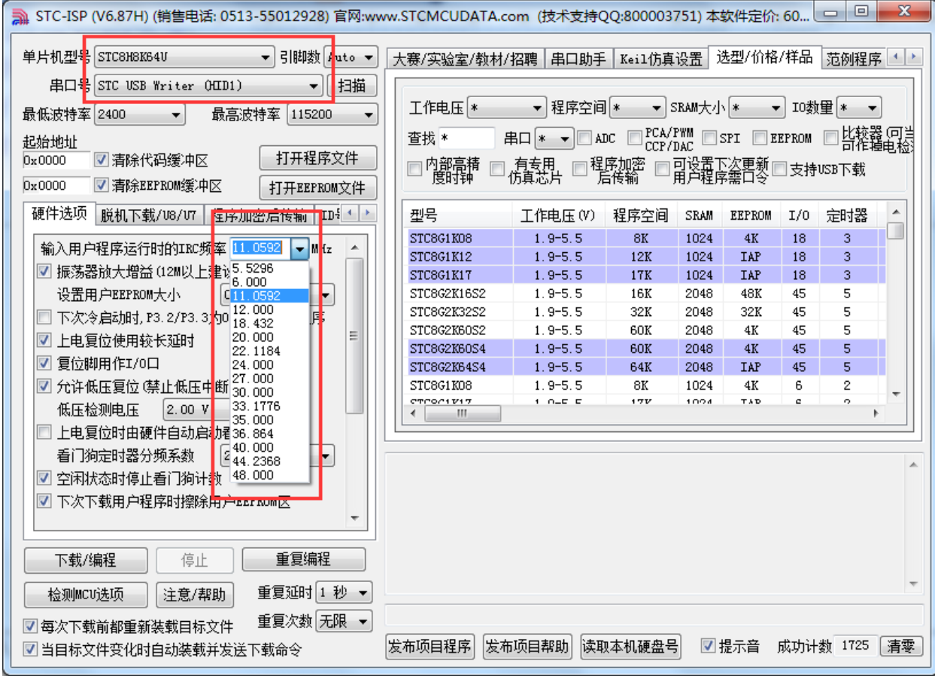Enable the 支持USB下载 filter checkbox
The width and height of the screenshot is (935, 676).
click(x=779, y=169)
